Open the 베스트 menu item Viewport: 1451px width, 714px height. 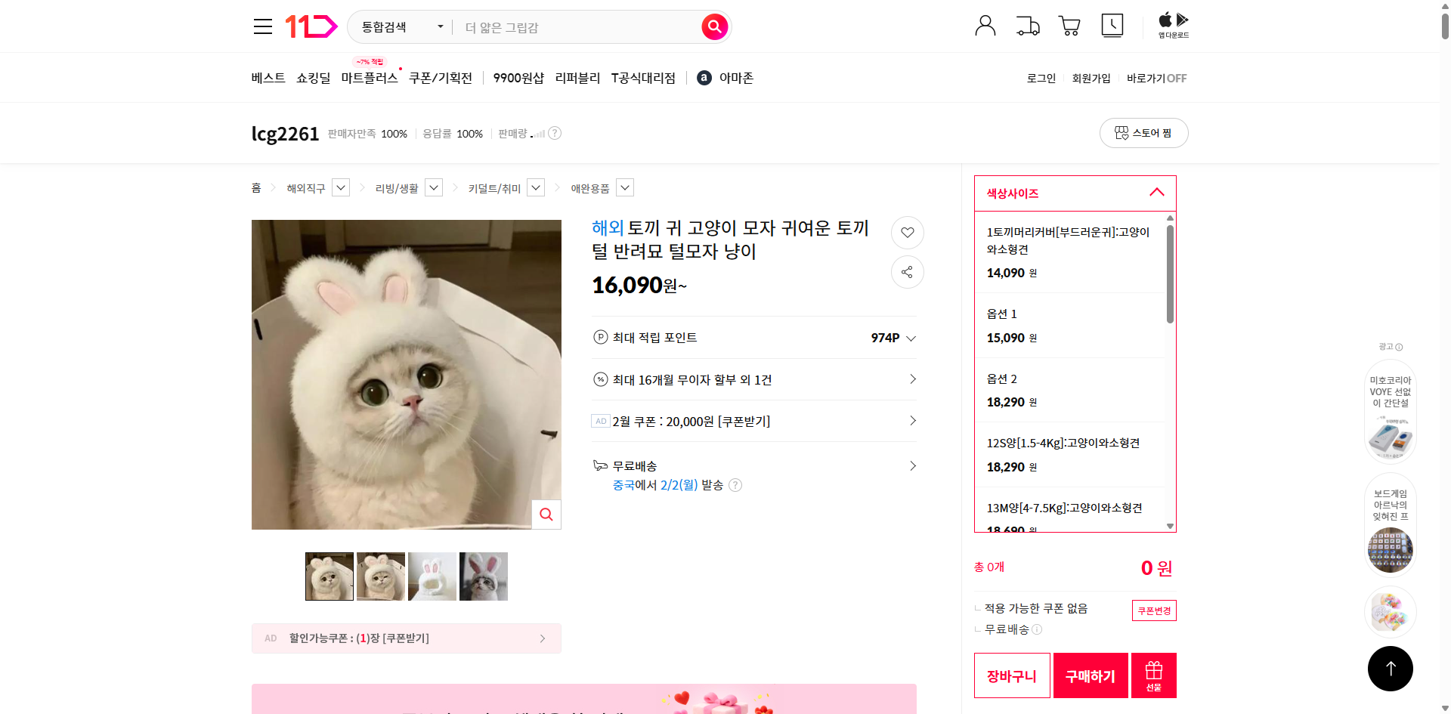click(268, 77)
